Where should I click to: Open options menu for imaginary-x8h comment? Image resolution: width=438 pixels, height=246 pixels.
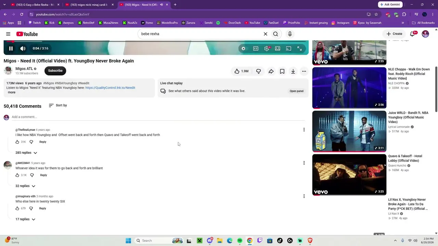(x=304, y=196)
